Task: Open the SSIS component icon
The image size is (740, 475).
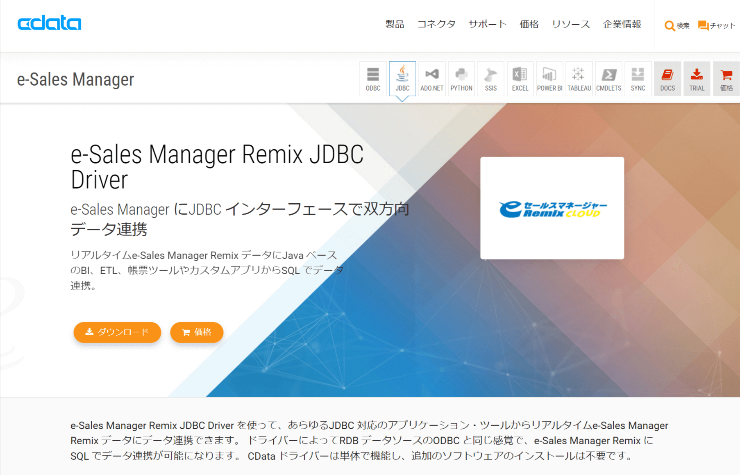Action: [x=491, y=79]
